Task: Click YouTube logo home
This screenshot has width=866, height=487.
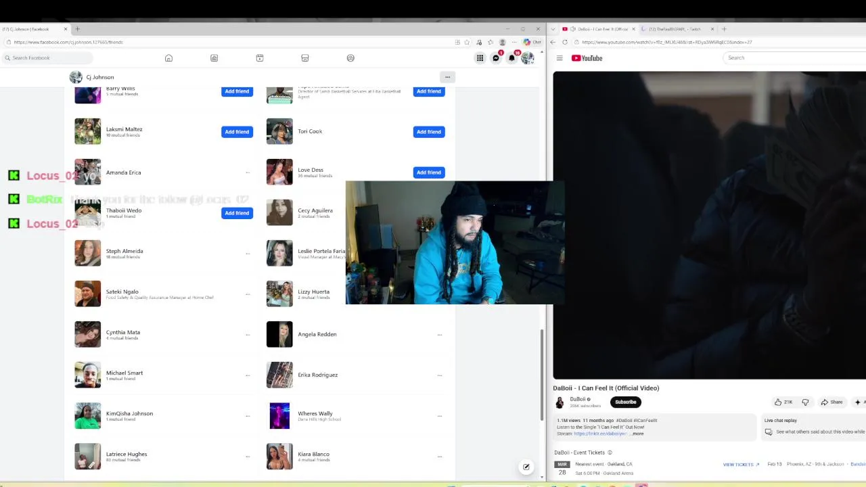Action: 587,58
